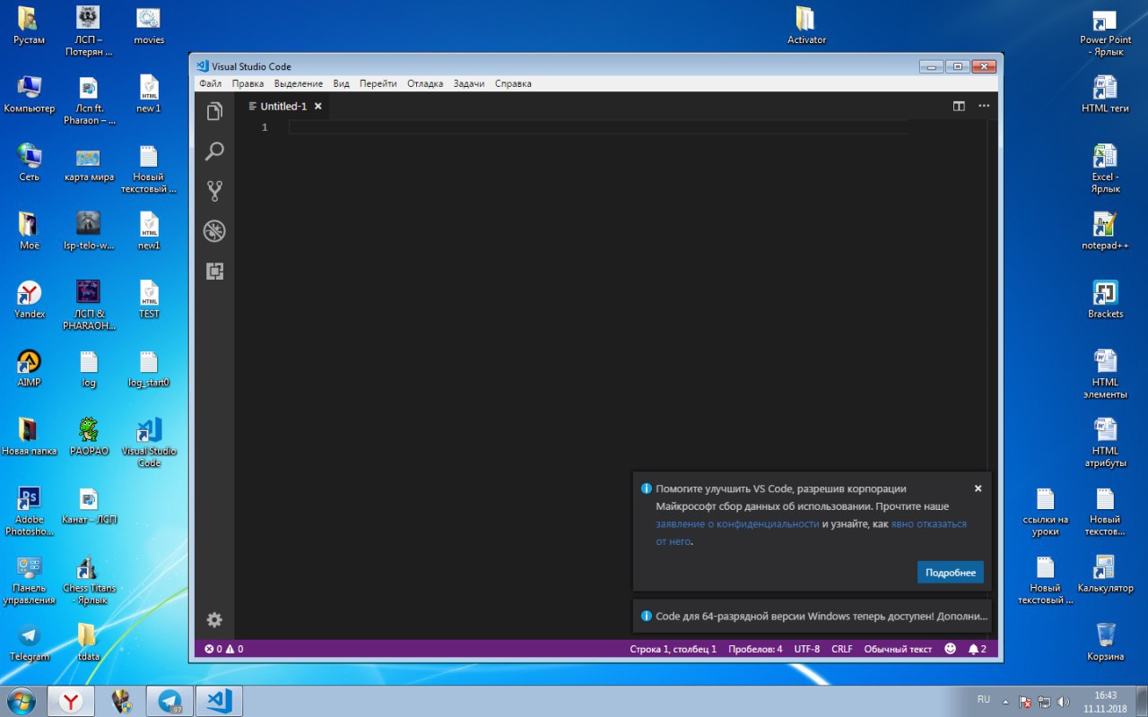Screen dimensions: 1148x717
Task: Open the Задачи menu
Action: coord(468,83)
